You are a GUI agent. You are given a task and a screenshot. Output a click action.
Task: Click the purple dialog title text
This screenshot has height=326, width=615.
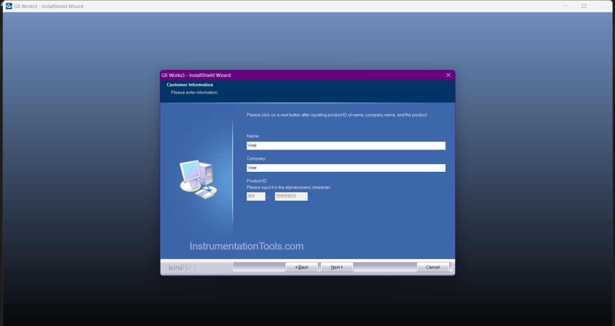tap(196, 75)
